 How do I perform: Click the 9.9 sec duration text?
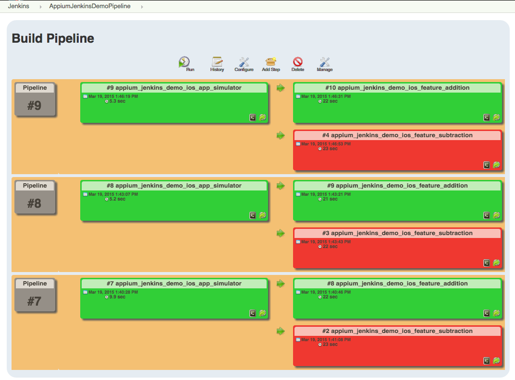(x=117, y=297)
